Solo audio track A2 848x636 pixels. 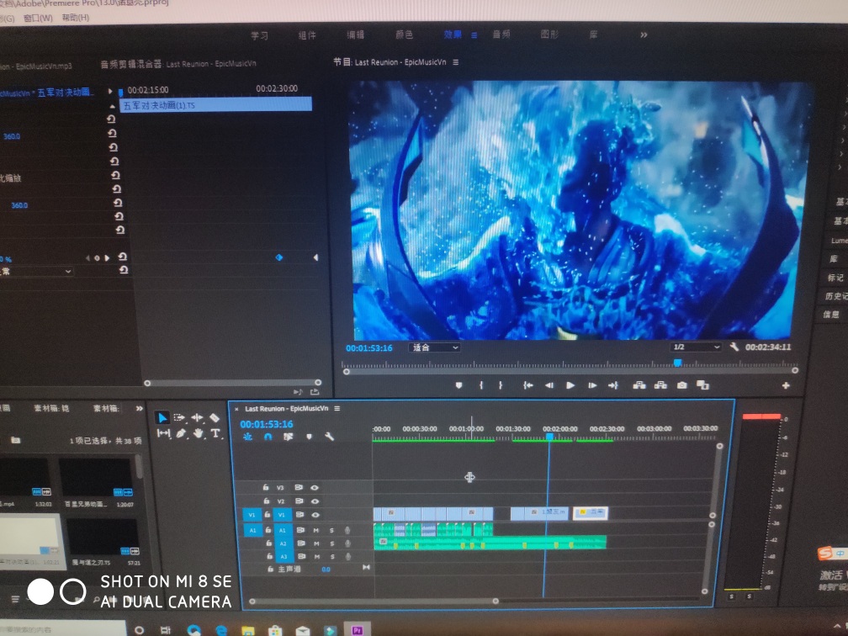click(332, 543)
